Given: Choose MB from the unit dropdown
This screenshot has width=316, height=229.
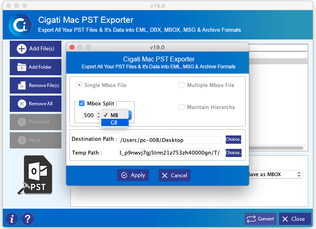Looking at the screenshot, I should click(x=115, y=115).
